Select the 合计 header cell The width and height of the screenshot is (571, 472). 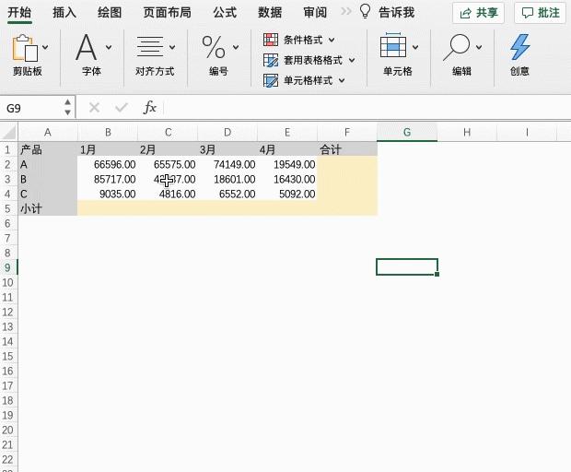[x=347, y=149]
